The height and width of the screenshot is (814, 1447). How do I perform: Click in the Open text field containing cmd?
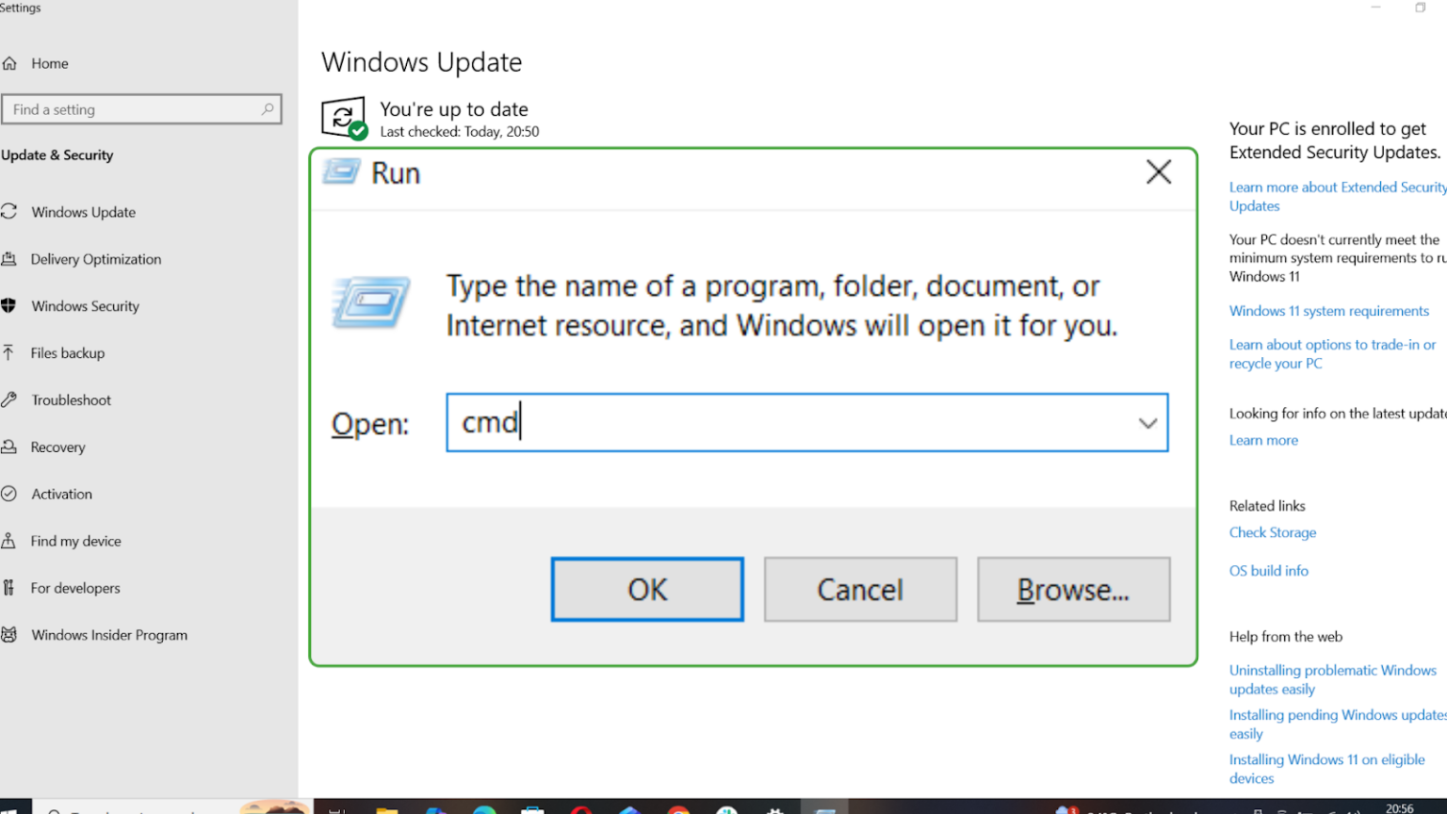tap(791, 423)
